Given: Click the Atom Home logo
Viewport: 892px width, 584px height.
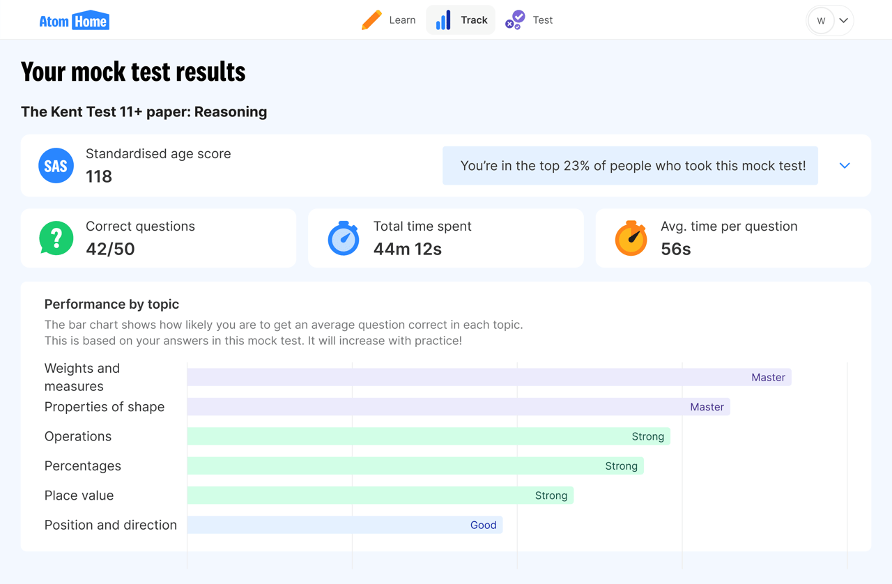Looking at the screenshot, I should pyautogui.click(x=74, y=21).
